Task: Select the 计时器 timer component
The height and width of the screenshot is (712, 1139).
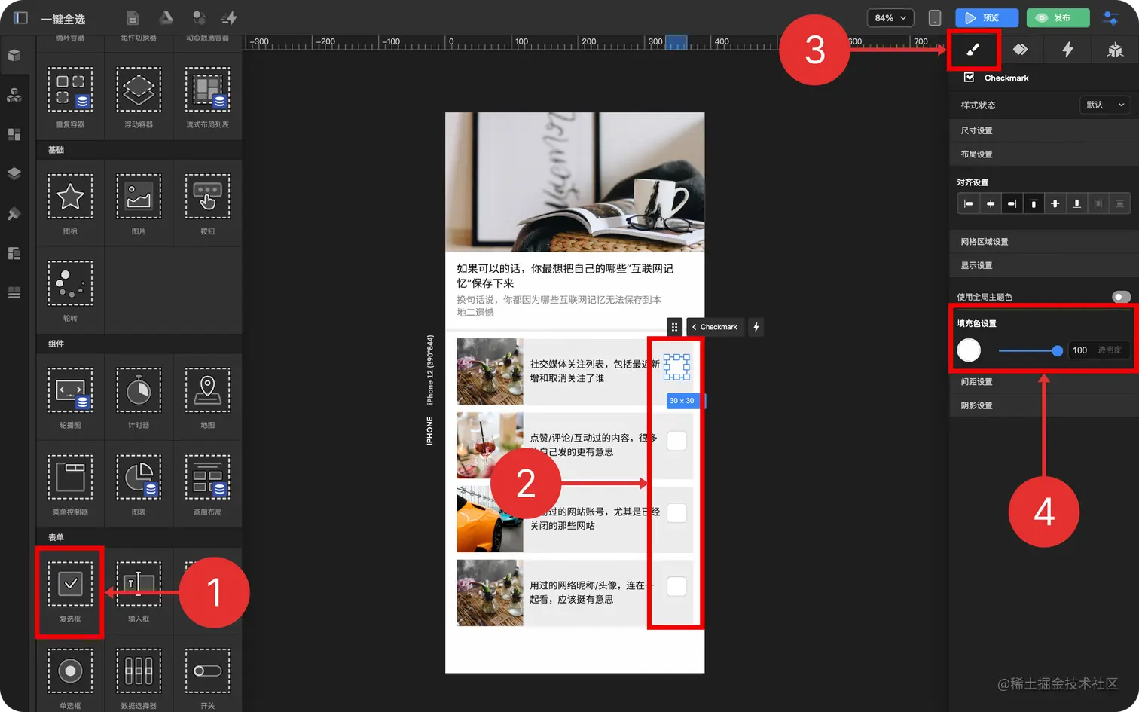Action: [139, 396]
